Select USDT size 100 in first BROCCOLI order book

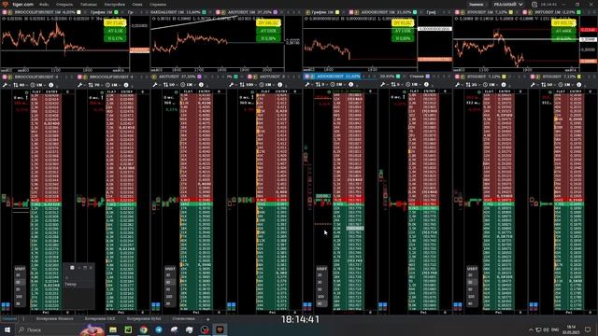19,297
